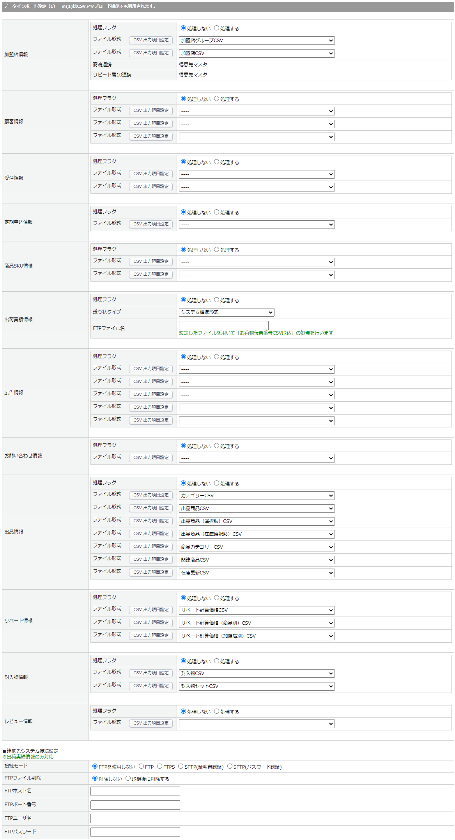This screenshot has height=840, width=455.
Task: Click the FTPファイル名 input field
Action: tap(223, 325)
